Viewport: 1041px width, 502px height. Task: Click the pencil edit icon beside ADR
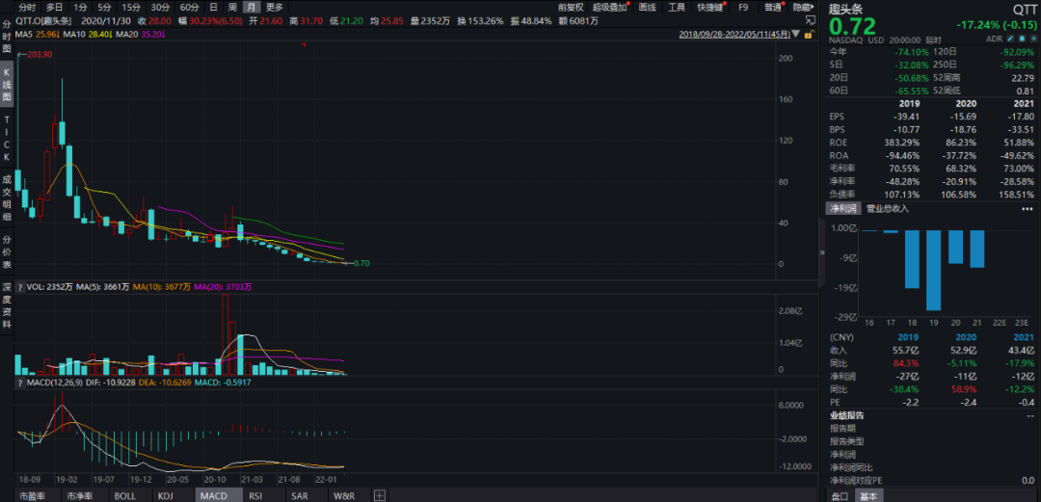click(1010, 39)
